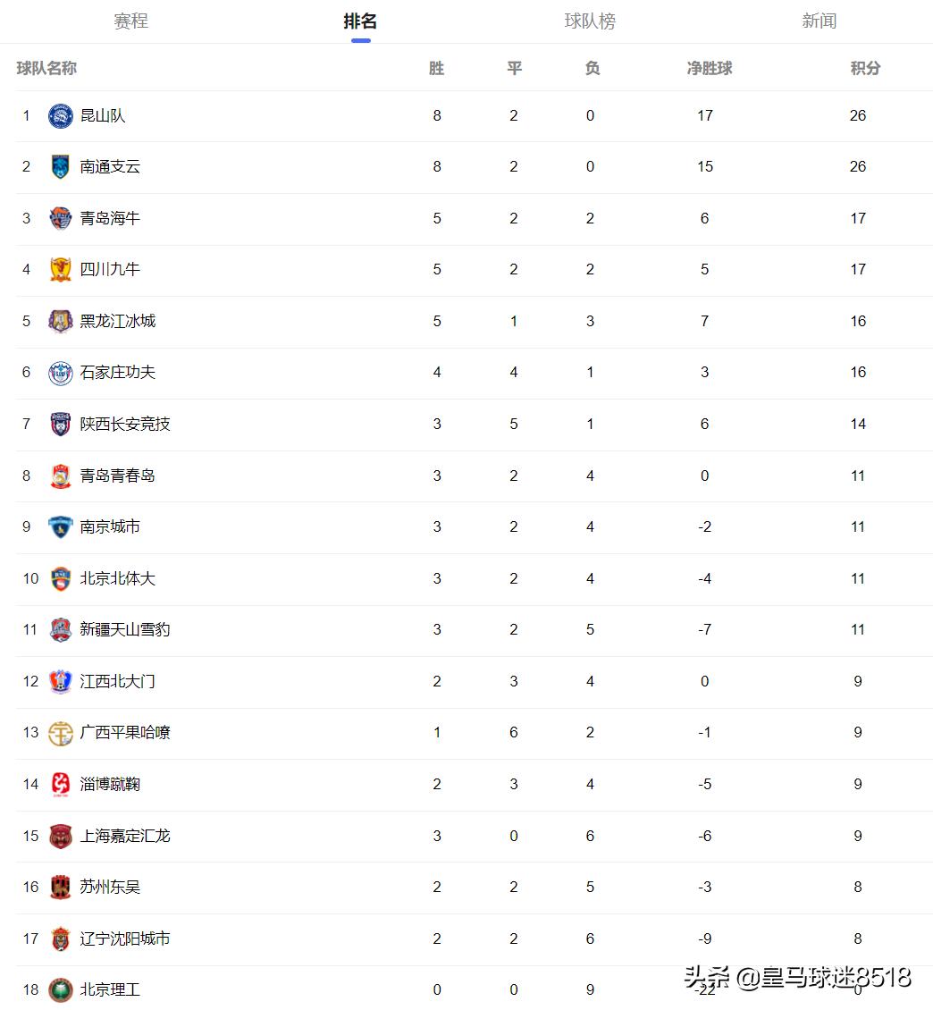933x1010 pixels.
Task: Open the 球队榜 tab
Action: point(590,21)
